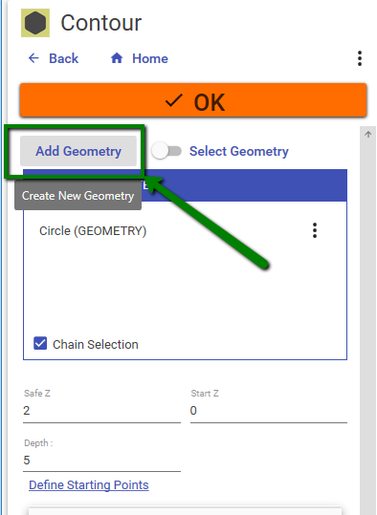Click the Add Geometry button

(78, 151)
